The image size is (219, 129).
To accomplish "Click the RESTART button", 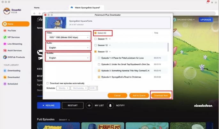I will tap(73, 105).
